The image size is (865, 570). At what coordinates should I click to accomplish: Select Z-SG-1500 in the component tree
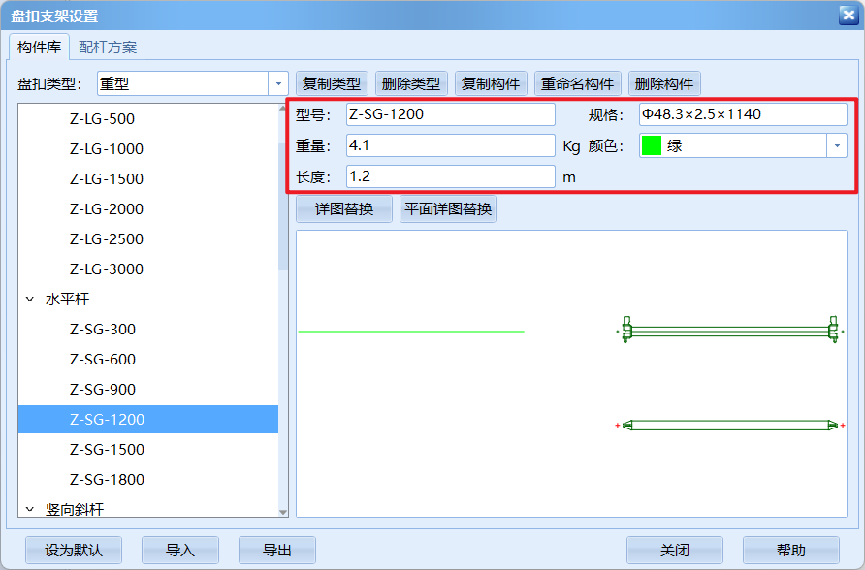point(107,449)
